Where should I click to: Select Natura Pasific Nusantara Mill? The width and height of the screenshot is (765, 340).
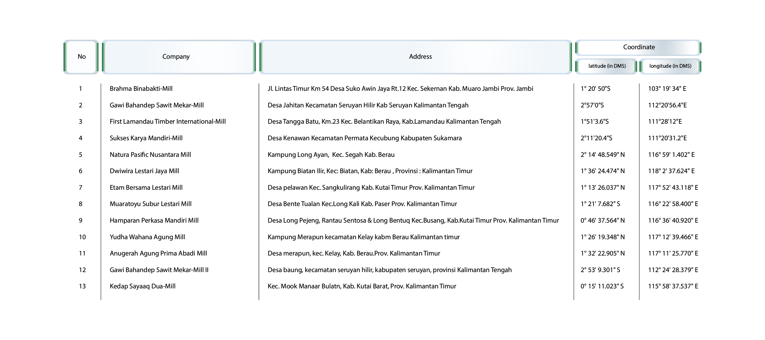click(x=150, y=155)
